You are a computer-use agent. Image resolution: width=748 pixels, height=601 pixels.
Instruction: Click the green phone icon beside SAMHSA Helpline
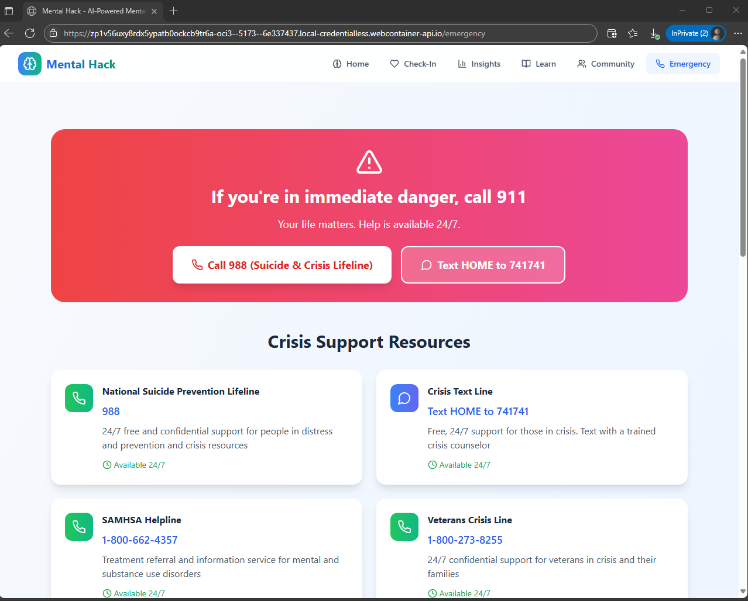coord(79,527)
